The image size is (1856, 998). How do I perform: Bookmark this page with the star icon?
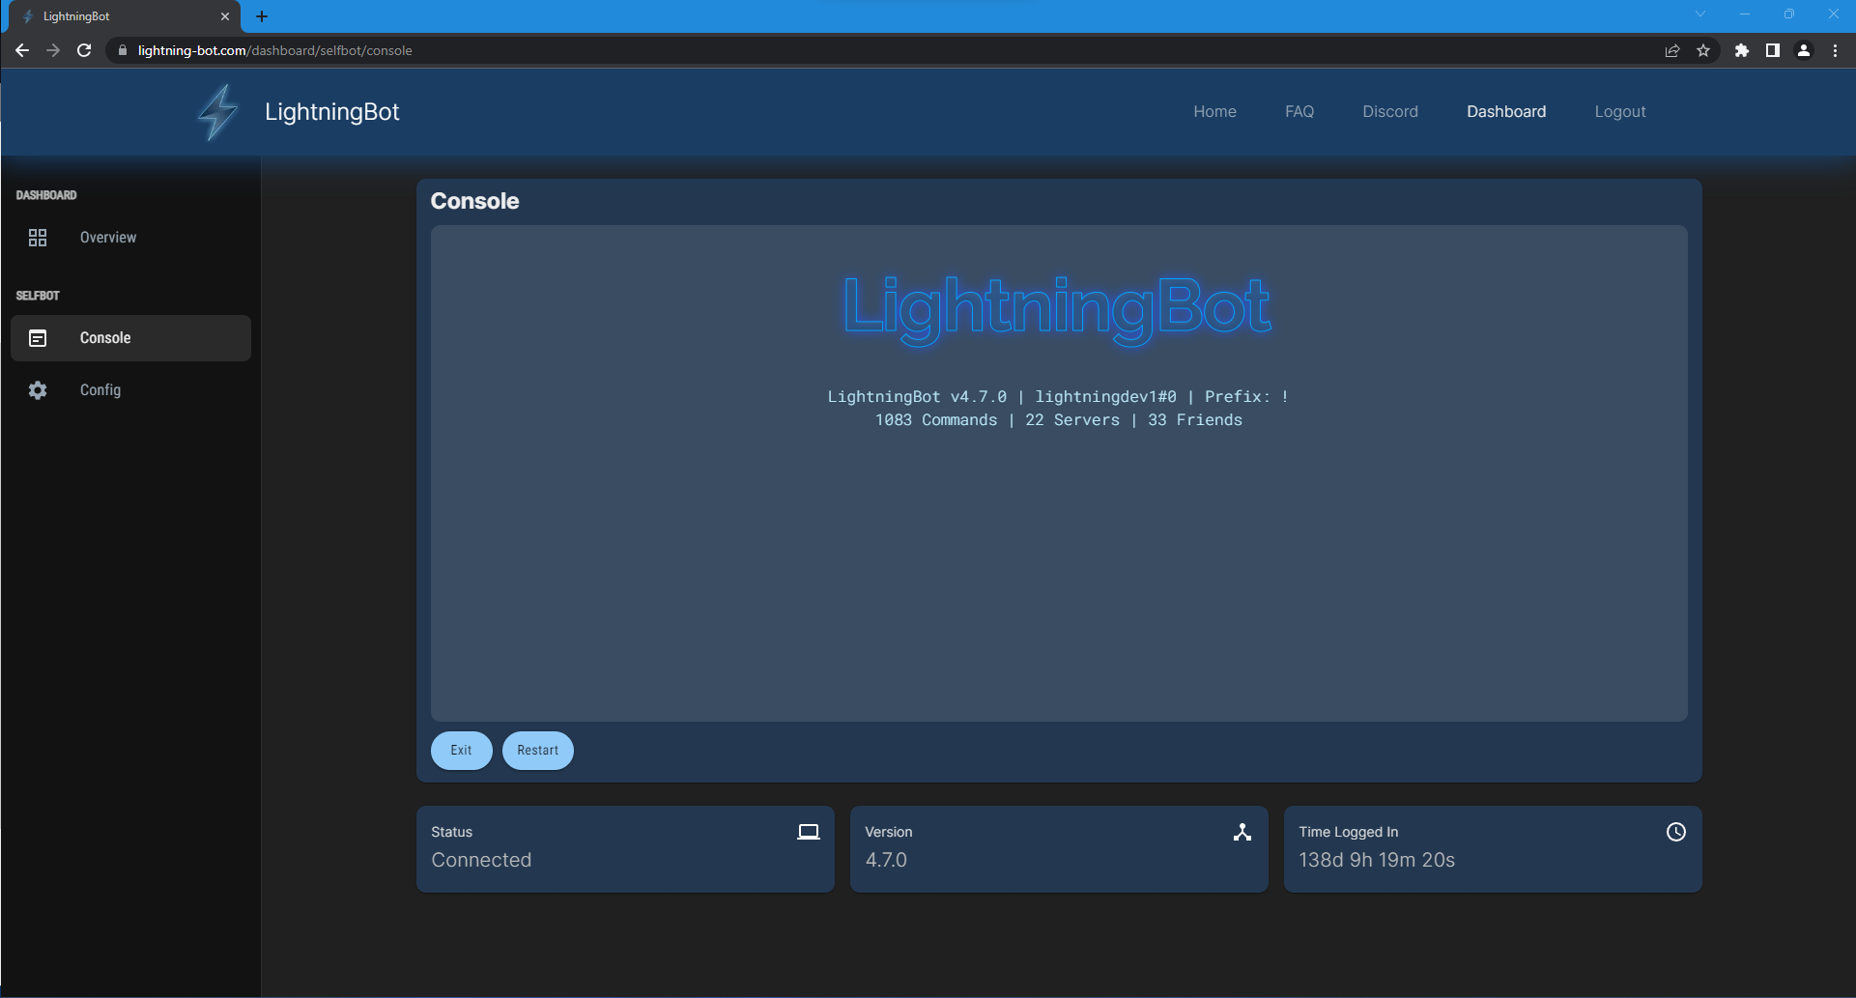pyautogui.click(x=1703, y=50)
